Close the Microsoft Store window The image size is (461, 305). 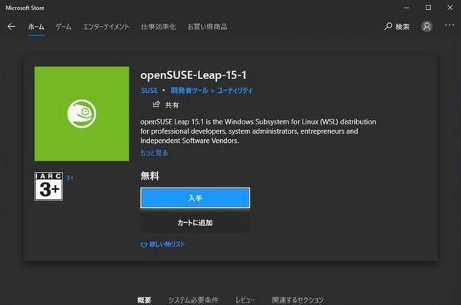coord(450,8)
